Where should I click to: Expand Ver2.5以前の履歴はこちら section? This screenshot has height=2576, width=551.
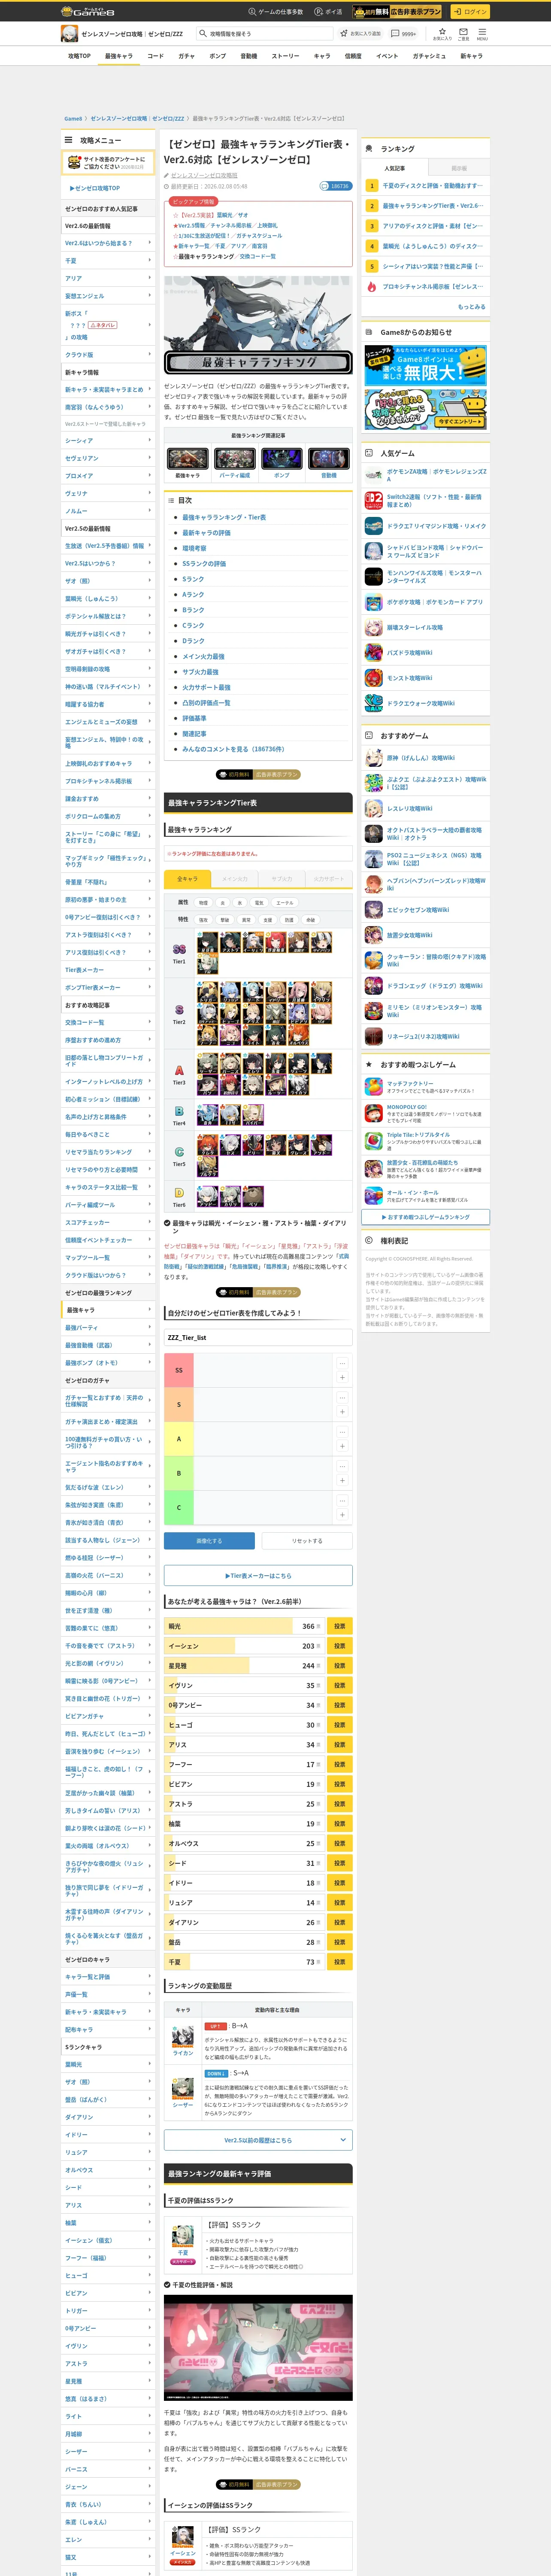coord(258,2140)
